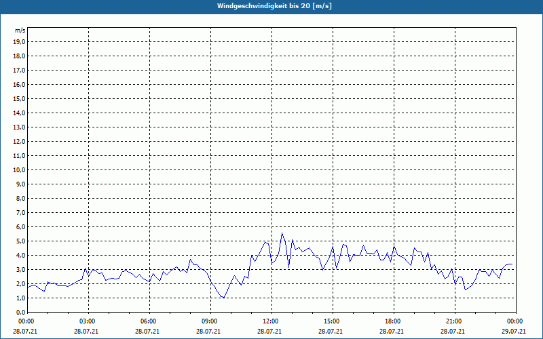Click the 03:00 time label on the x-axis

tap(87, 321)
